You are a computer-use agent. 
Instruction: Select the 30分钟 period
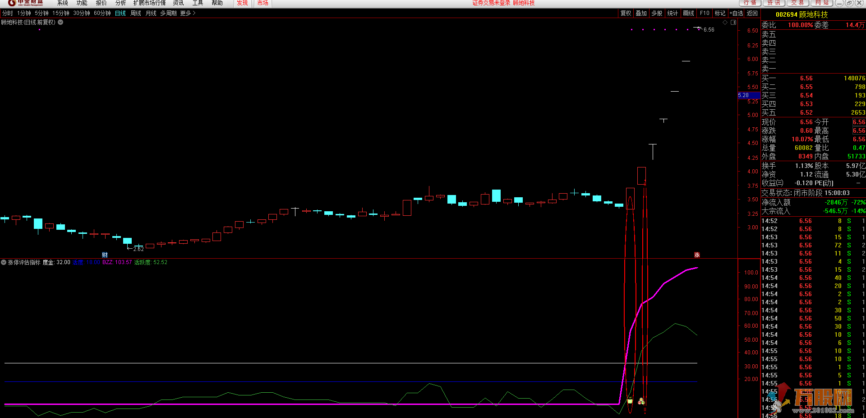pos(82,14)
